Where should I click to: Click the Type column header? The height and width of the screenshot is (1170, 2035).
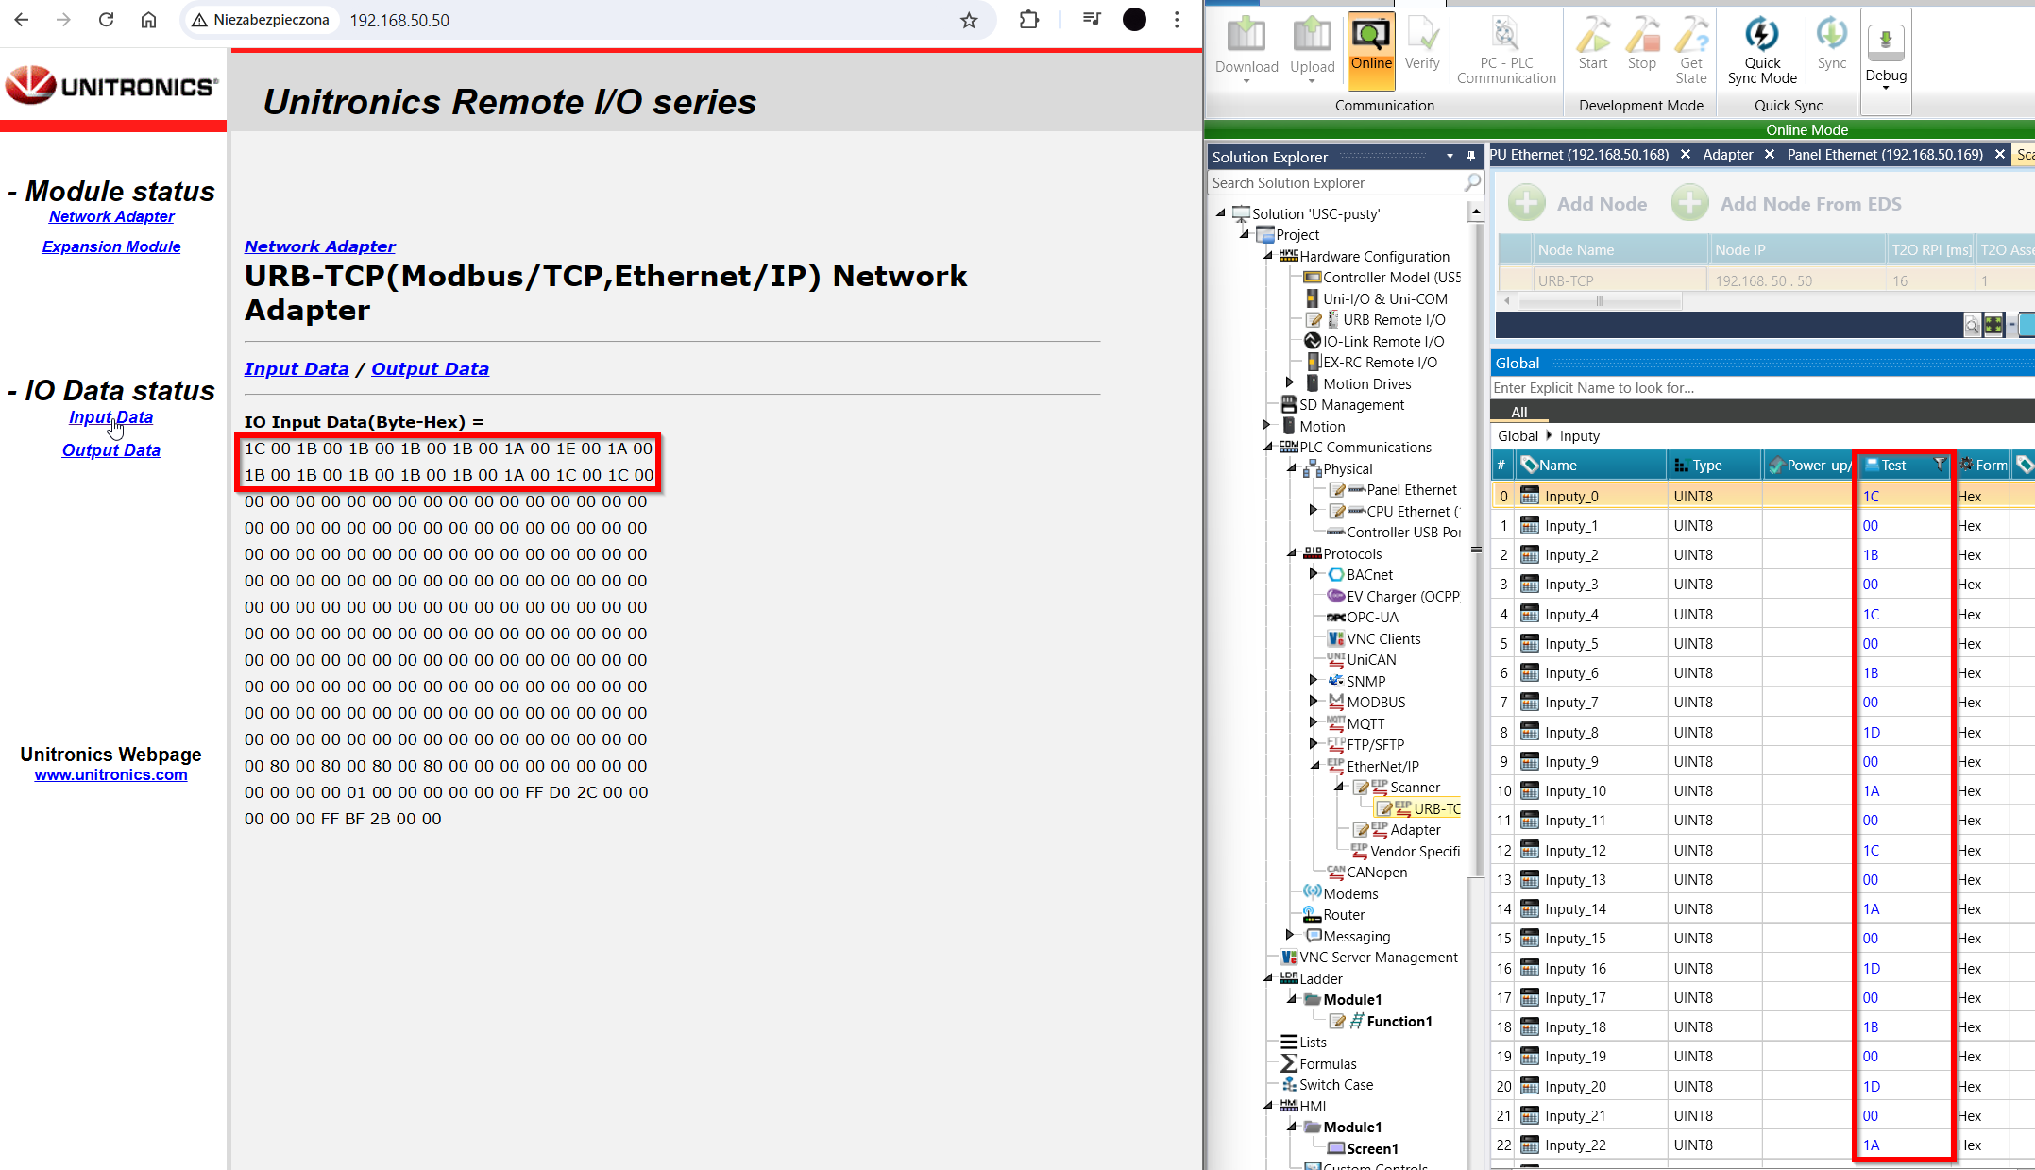[1714, 465]
